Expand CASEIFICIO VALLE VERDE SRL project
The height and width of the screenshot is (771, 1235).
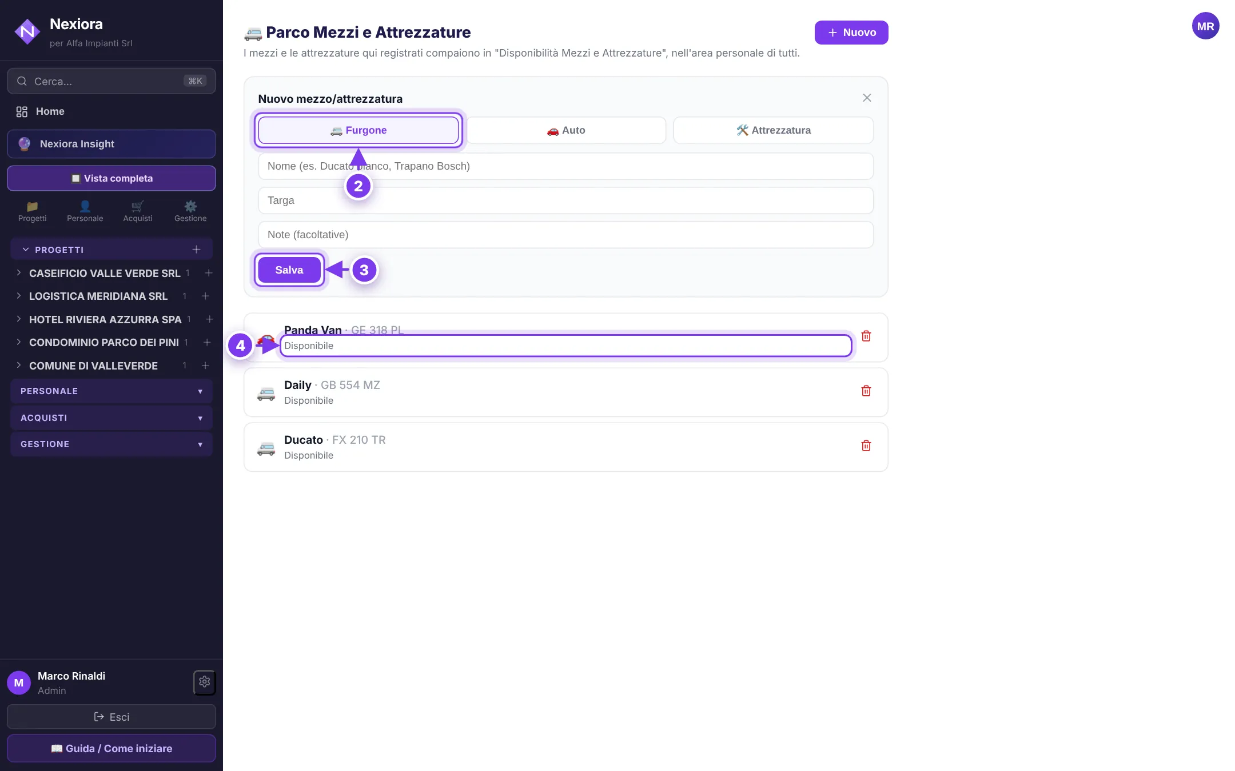[x=105, y=274]
